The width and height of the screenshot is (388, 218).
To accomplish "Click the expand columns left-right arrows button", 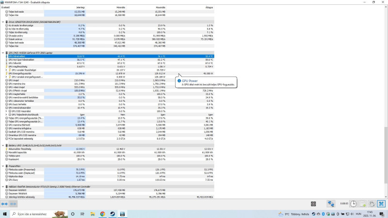I will 4,204.
